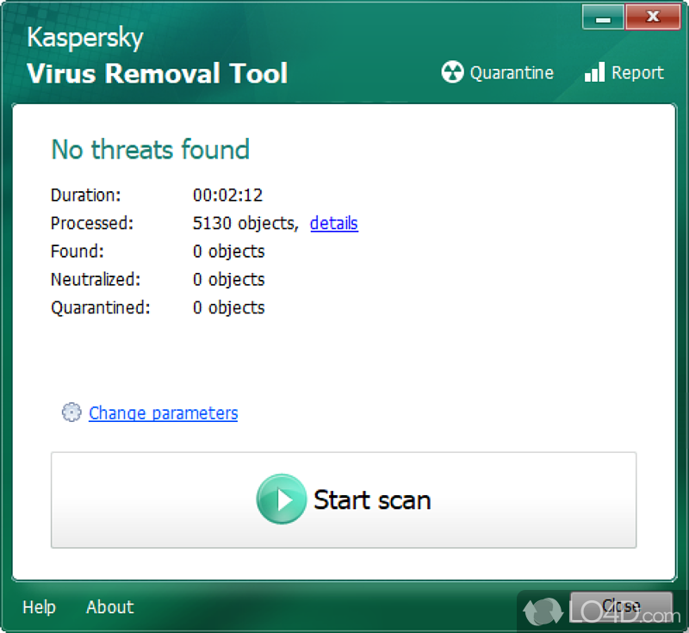Open the Quarantine radiation icon
Image resolution: width=689 pixels, height=633 pixels.
tap(452, 71)
